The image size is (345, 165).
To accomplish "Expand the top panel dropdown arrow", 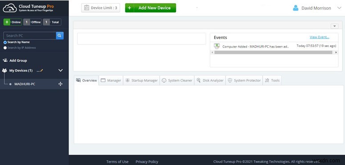I will tap(334, 26).
